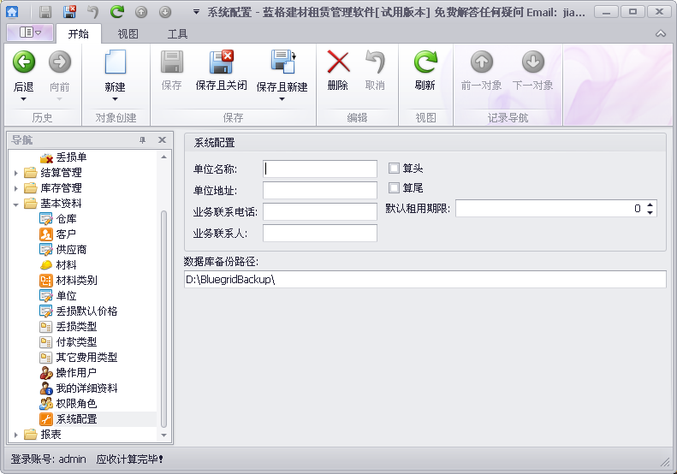Open 丢损单 in navigation tree
Screen dimensions: 677x474
(71, 157)
